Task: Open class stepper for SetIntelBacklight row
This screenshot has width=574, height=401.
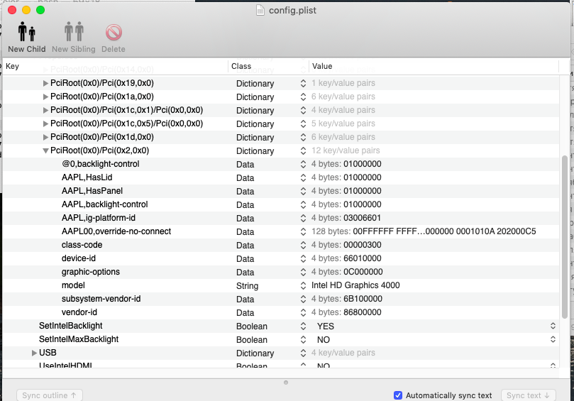Action: [303, 326]
